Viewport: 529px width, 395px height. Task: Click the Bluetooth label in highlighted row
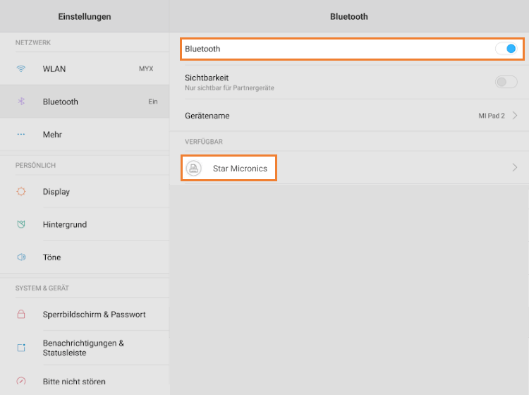click(202, 49)
